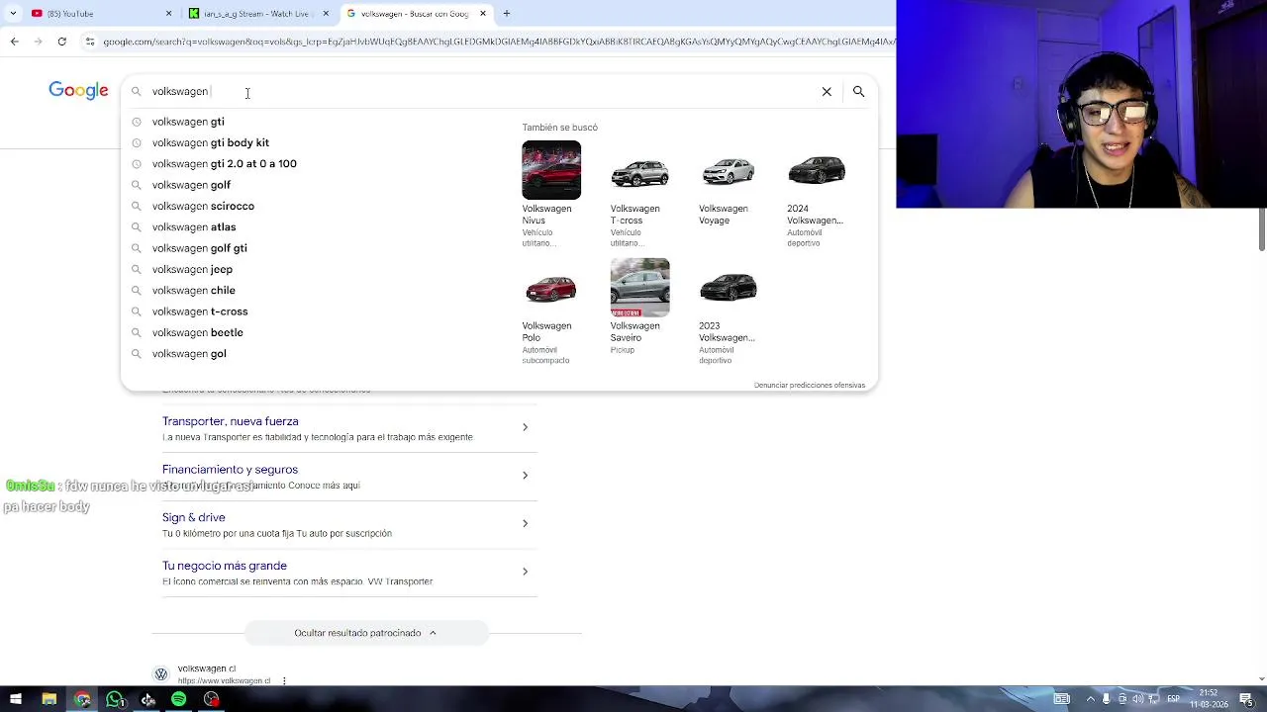Reload the current page
Screen dimensions: 1267x712
61,42
